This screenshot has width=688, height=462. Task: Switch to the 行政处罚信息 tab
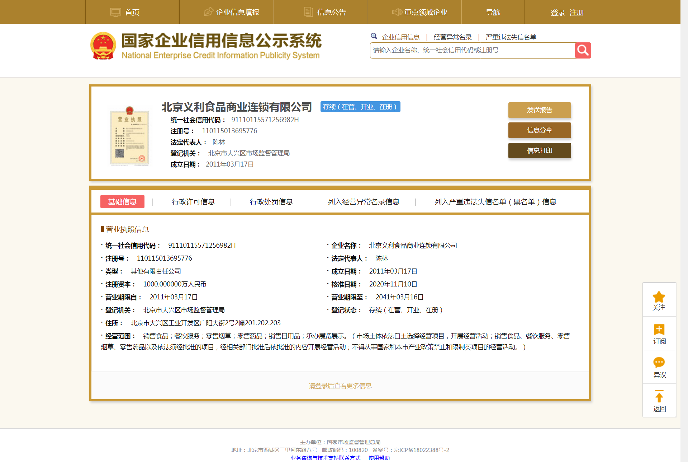271,202
